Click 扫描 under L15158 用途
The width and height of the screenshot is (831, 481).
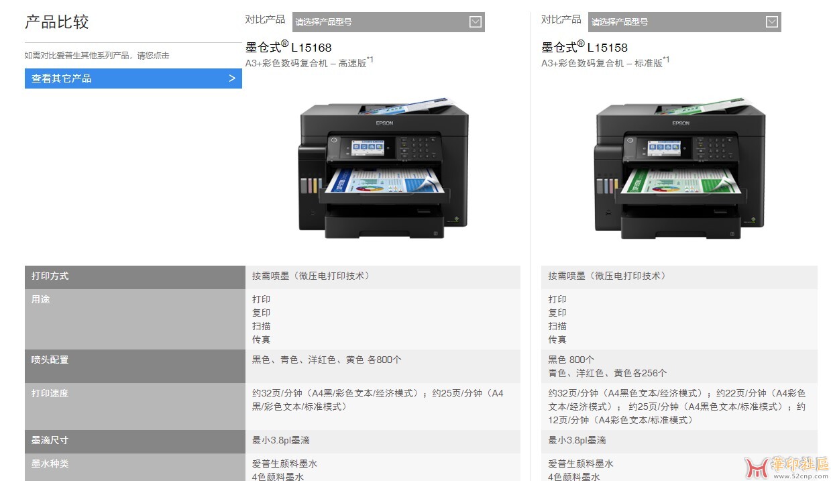tap(557, 326)
